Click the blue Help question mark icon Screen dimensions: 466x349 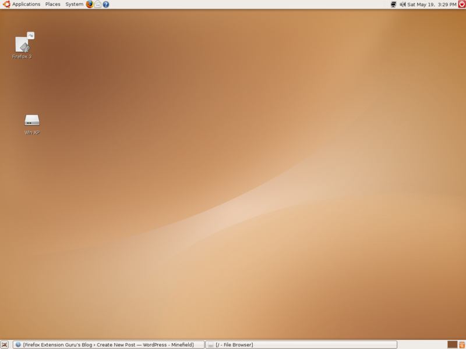coord(106,5)
